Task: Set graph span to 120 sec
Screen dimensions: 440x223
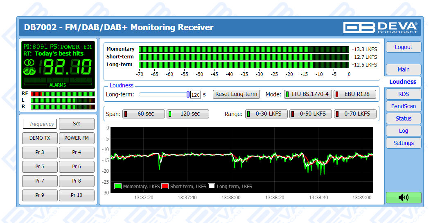Action: pos(188,114)
